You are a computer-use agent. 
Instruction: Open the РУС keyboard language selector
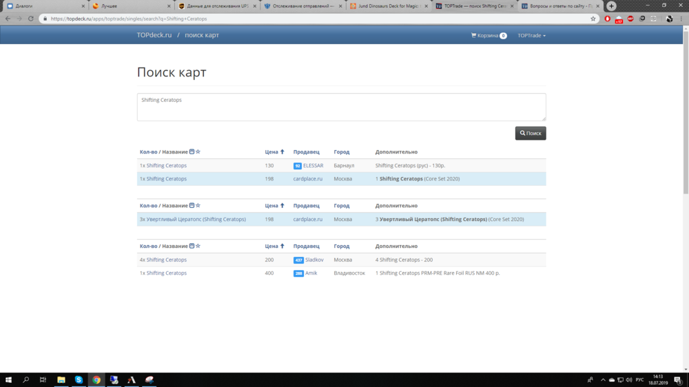click(639, 380)
